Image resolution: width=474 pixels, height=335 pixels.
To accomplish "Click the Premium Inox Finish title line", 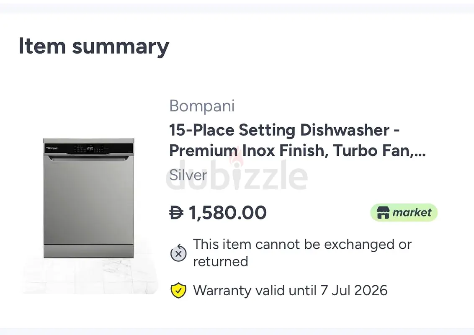I will [x=297, y=151].
